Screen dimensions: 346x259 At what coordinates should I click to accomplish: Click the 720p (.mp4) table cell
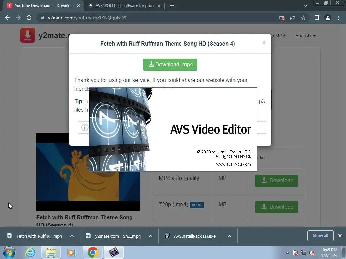(182, 207)
